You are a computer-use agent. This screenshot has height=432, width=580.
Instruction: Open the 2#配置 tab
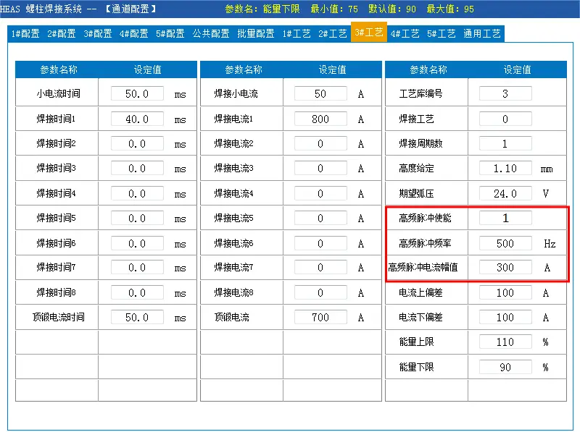[x=62, y=33]
